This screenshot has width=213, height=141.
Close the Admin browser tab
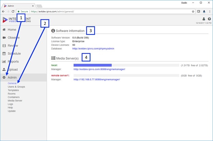coord(33,6)
